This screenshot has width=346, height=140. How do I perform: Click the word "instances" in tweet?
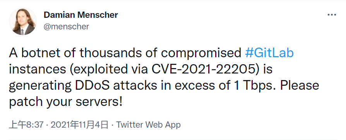38,69
